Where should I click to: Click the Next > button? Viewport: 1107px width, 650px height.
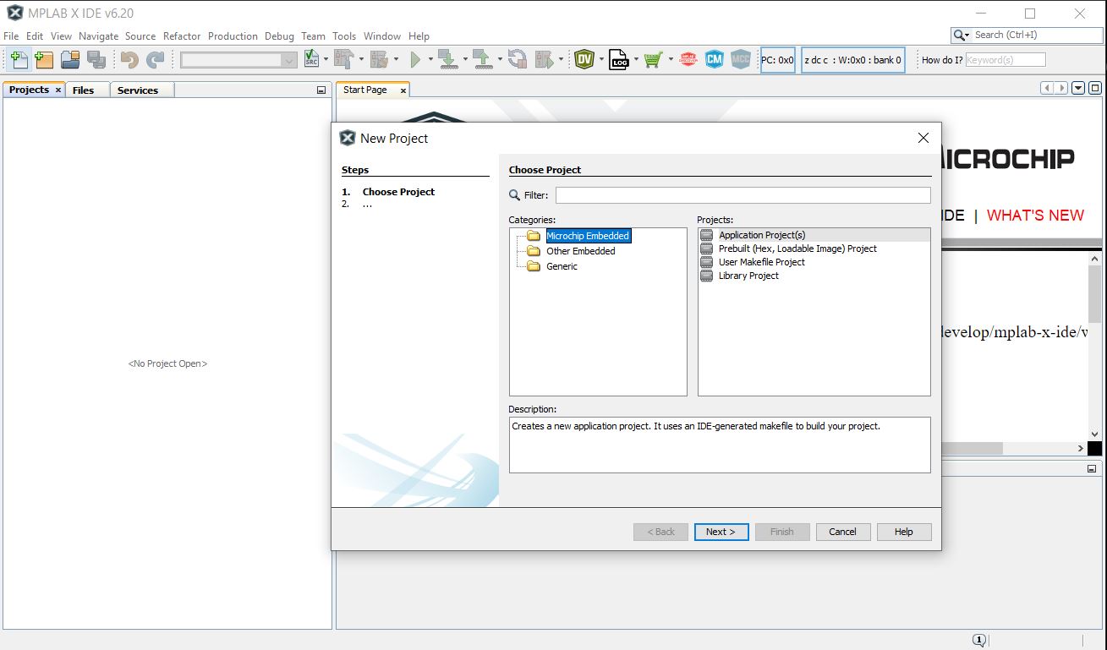pos(721,532)
